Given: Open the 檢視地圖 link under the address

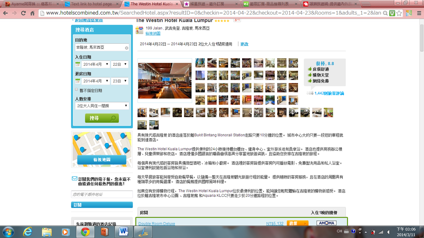Looking at the screenshot, I should [x=153, y=33].
